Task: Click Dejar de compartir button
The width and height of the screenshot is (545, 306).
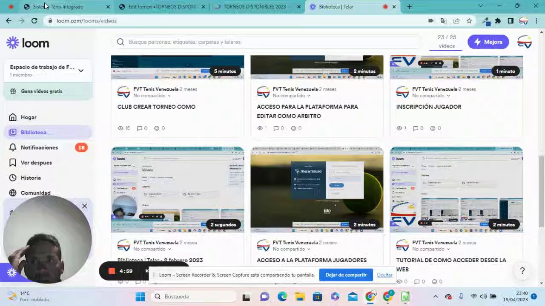Action: [x=346, y=275]
